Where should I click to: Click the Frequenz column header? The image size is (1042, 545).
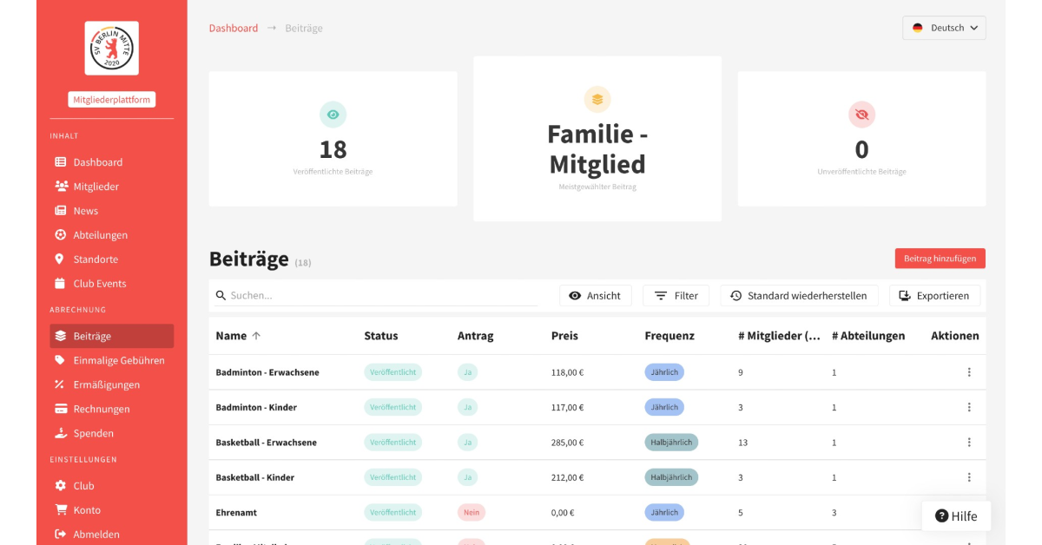[669, 336]
